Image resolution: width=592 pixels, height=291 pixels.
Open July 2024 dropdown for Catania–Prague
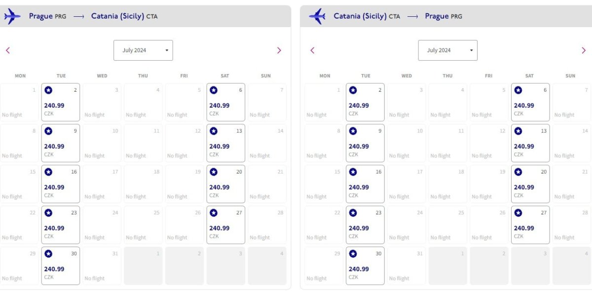click(447, 50)
